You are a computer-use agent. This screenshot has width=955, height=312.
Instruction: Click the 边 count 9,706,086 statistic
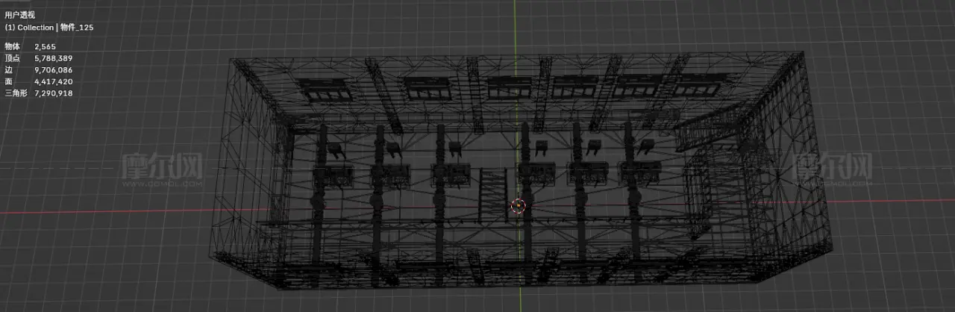[x=53, y=70]
